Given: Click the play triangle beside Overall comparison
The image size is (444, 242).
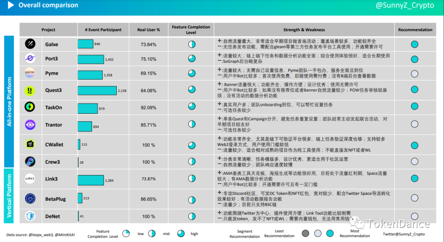Looking at the screenshot, I should coord(11,5).
